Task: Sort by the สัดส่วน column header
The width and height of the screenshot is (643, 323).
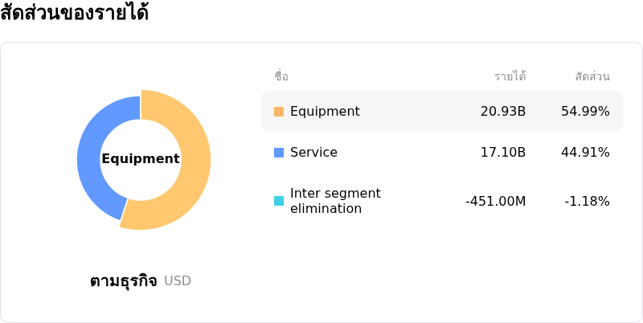Action: click(592, 77)
